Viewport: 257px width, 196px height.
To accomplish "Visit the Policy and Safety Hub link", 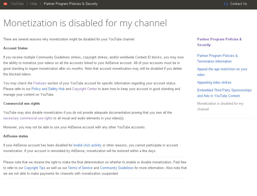I will [48, 89].
